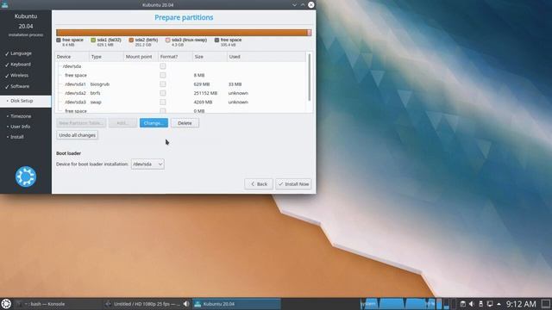Click the Delete button
The width and height of the screenshot is (552, 310).
[185, 123]
